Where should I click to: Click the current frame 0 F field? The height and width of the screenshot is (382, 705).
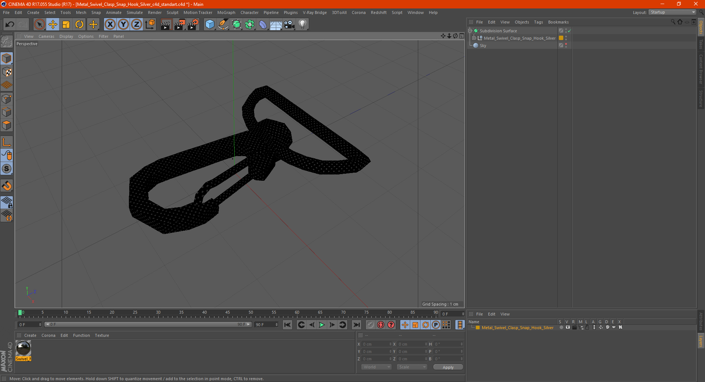[30, 325]
